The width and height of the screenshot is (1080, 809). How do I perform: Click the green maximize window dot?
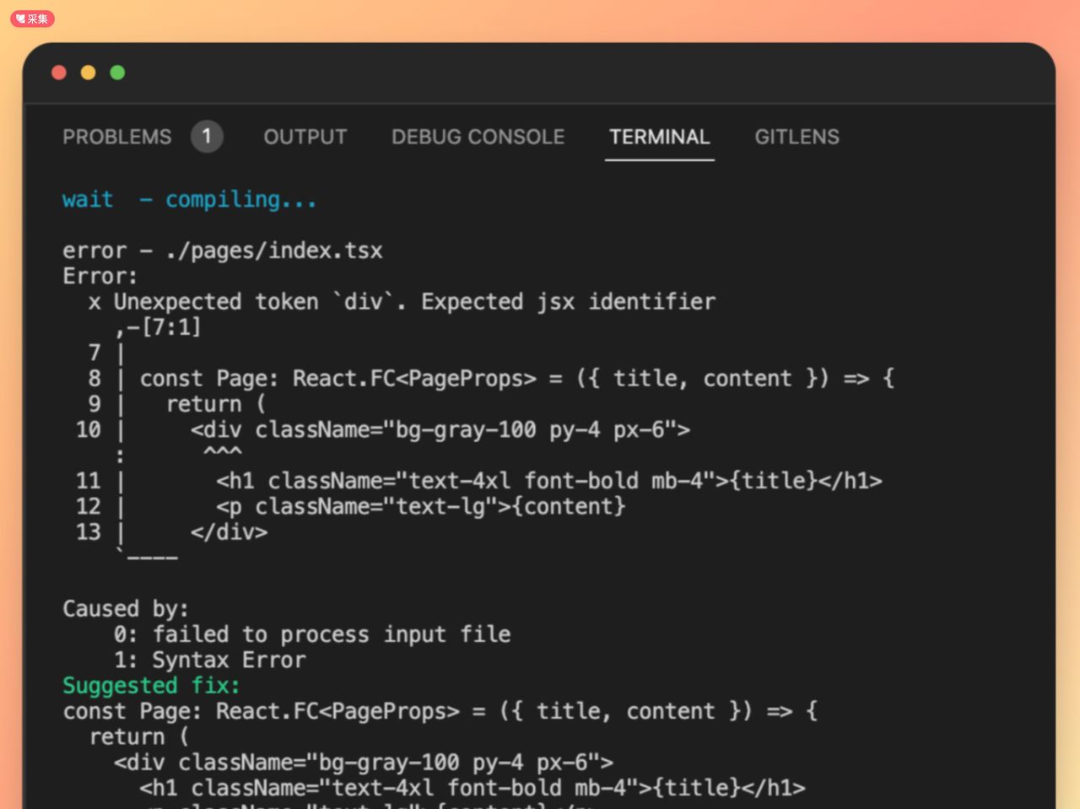pos(117,73)
